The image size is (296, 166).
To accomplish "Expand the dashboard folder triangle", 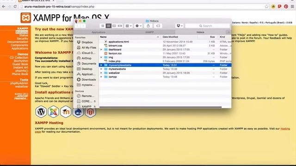I will [x=101, y=49].
